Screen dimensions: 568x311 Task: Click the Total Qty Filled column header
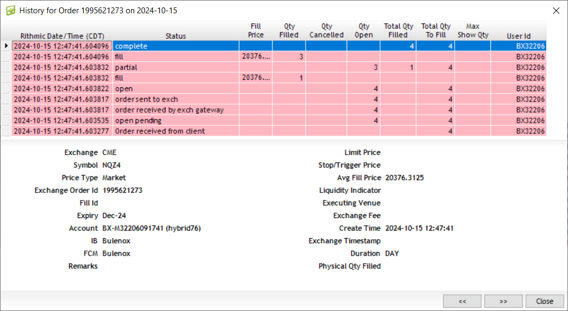(x=398, y=31)
